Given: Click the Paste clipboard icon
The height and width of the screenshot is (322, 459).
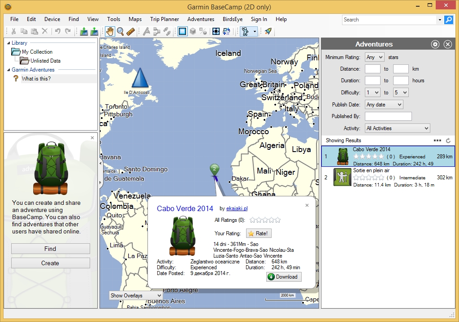Looking at the screenshot, I should (35, 31).
